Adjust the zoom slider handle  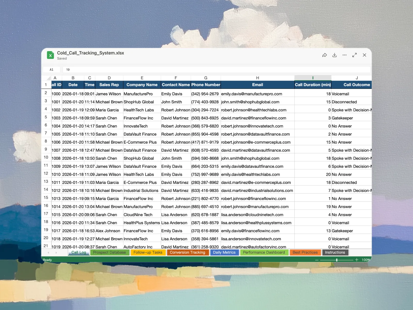coord(337,260)
